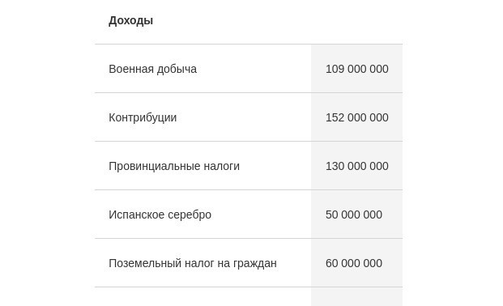Select the Испанское серебро row label
Viewport: 503px width, 306px height.
(160, 215)
